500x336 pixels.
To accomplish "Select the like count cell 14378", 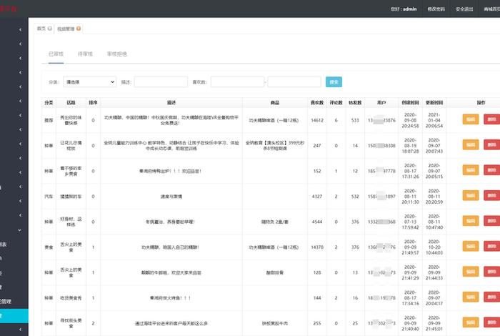I will [317, 247].
